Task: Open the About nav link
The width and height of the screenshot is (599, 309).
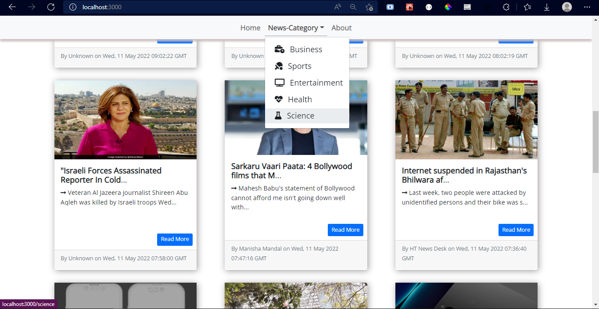Action: click(x=341, y=28)
